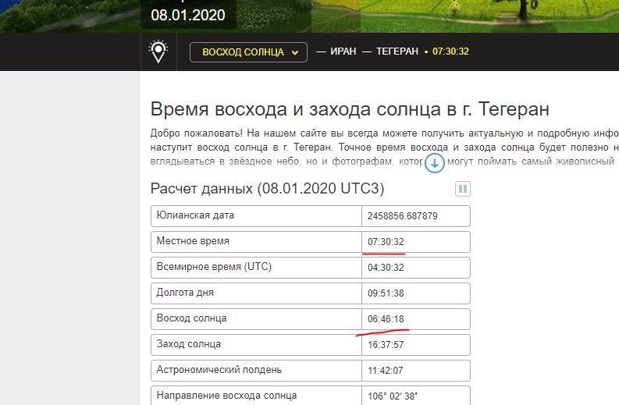619x405 pixels.
Task: Select the value 09:51:38
Action: [x=386, y=293]
